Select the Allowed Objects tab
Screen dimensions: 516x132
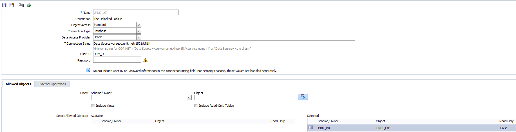coord(18,84)
